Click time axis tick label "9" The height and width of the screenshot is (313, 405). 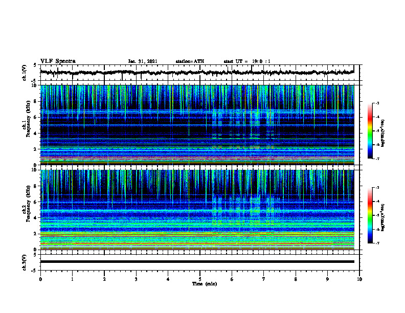pos(327,279)
